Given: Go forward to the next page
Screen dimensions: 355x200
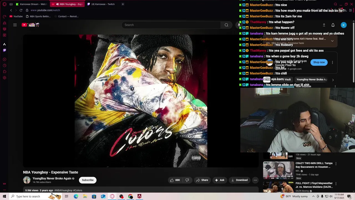Looking at the screenshot, I should coord(16,10).
